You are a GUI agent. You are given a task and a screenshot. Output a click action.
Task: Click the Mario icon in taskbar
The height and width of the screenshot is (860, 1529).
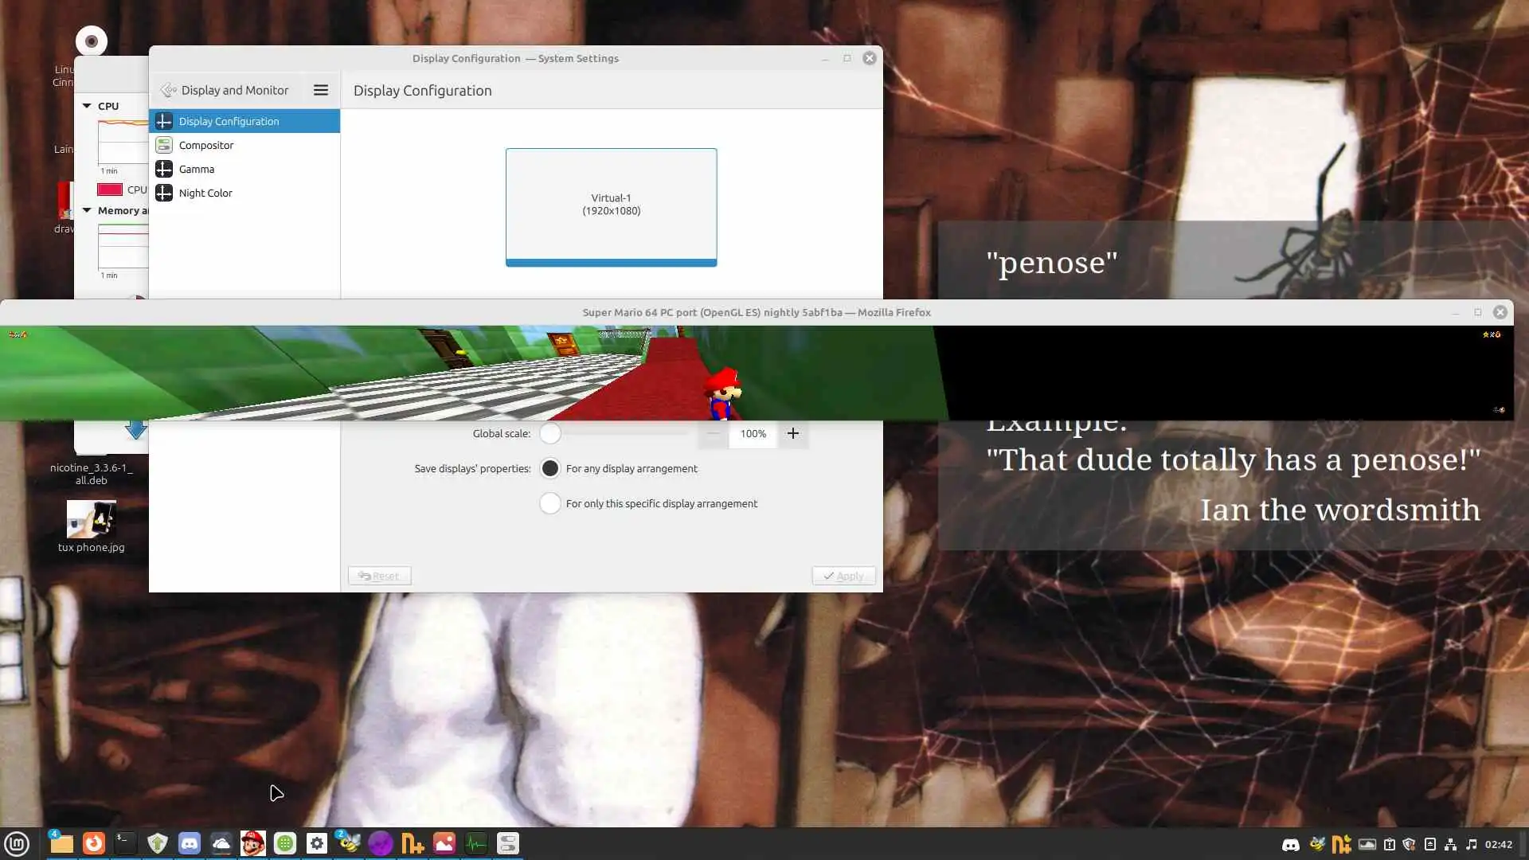(x=253, y=842)
